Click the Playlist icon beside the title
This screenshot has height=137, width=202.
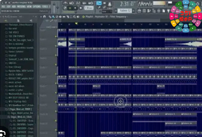[x=83, y=17]
